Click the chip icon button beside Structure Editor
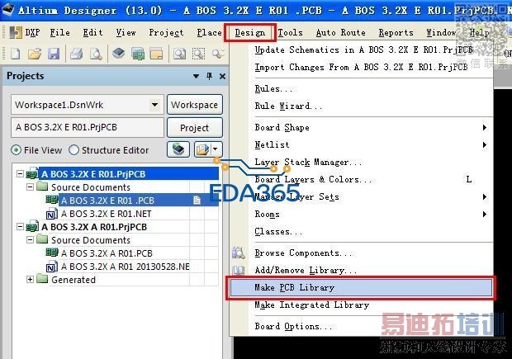The image size is (512, 359). click(x=178, y=149)
